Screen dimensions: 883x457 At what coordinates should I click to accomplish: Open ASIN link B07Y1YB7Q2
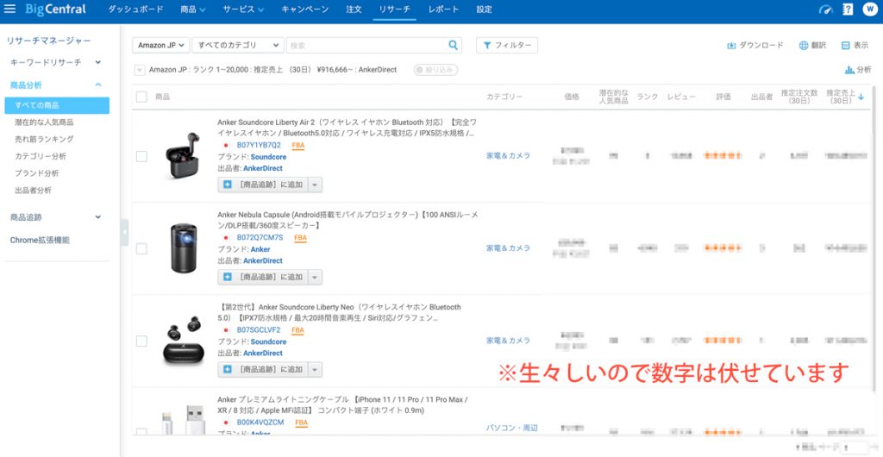pyautogui.click(x=259, y=145)
